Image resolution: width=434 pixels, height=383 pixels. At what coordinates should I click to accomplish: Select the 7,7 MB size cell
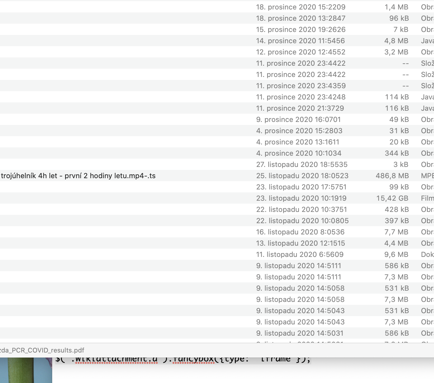click(397, 232)
